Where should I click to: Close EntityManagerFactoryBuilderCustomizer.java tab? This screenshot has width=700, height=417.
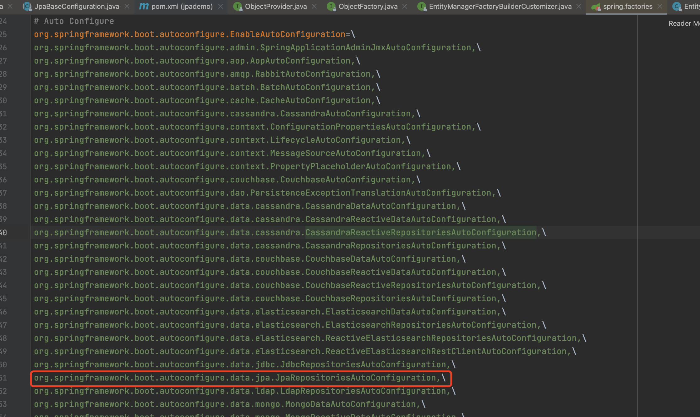[579, 6]
